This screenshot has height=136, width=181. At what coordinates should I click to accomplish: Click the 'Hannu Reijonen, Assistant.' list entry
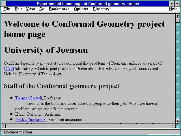[x=38, y=114]
